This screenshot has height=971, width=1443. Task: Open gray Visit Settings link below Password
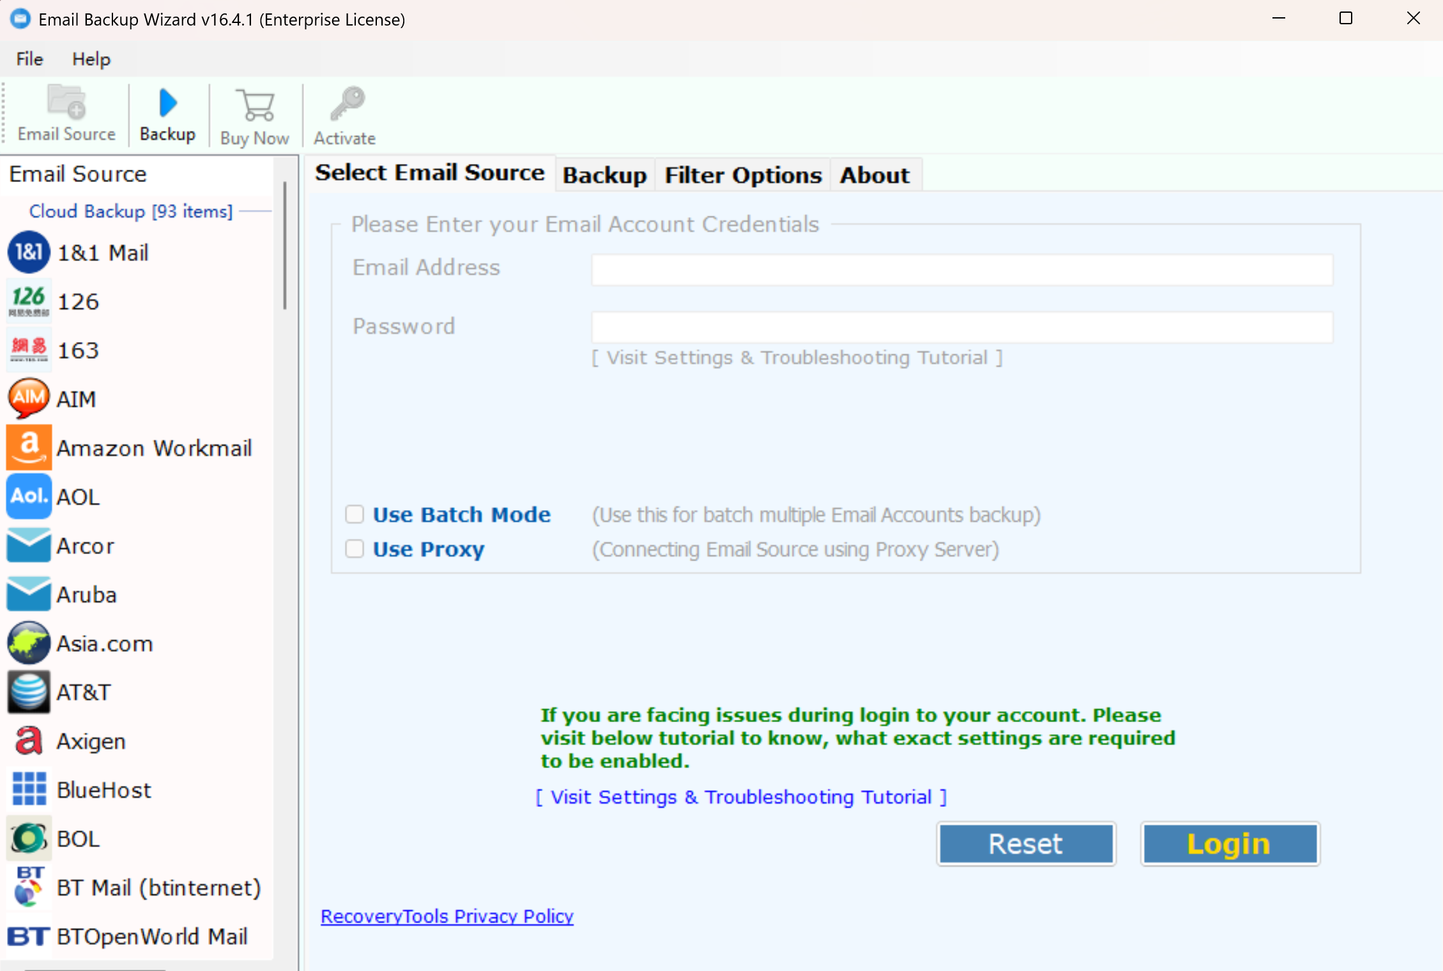[797, 358]
